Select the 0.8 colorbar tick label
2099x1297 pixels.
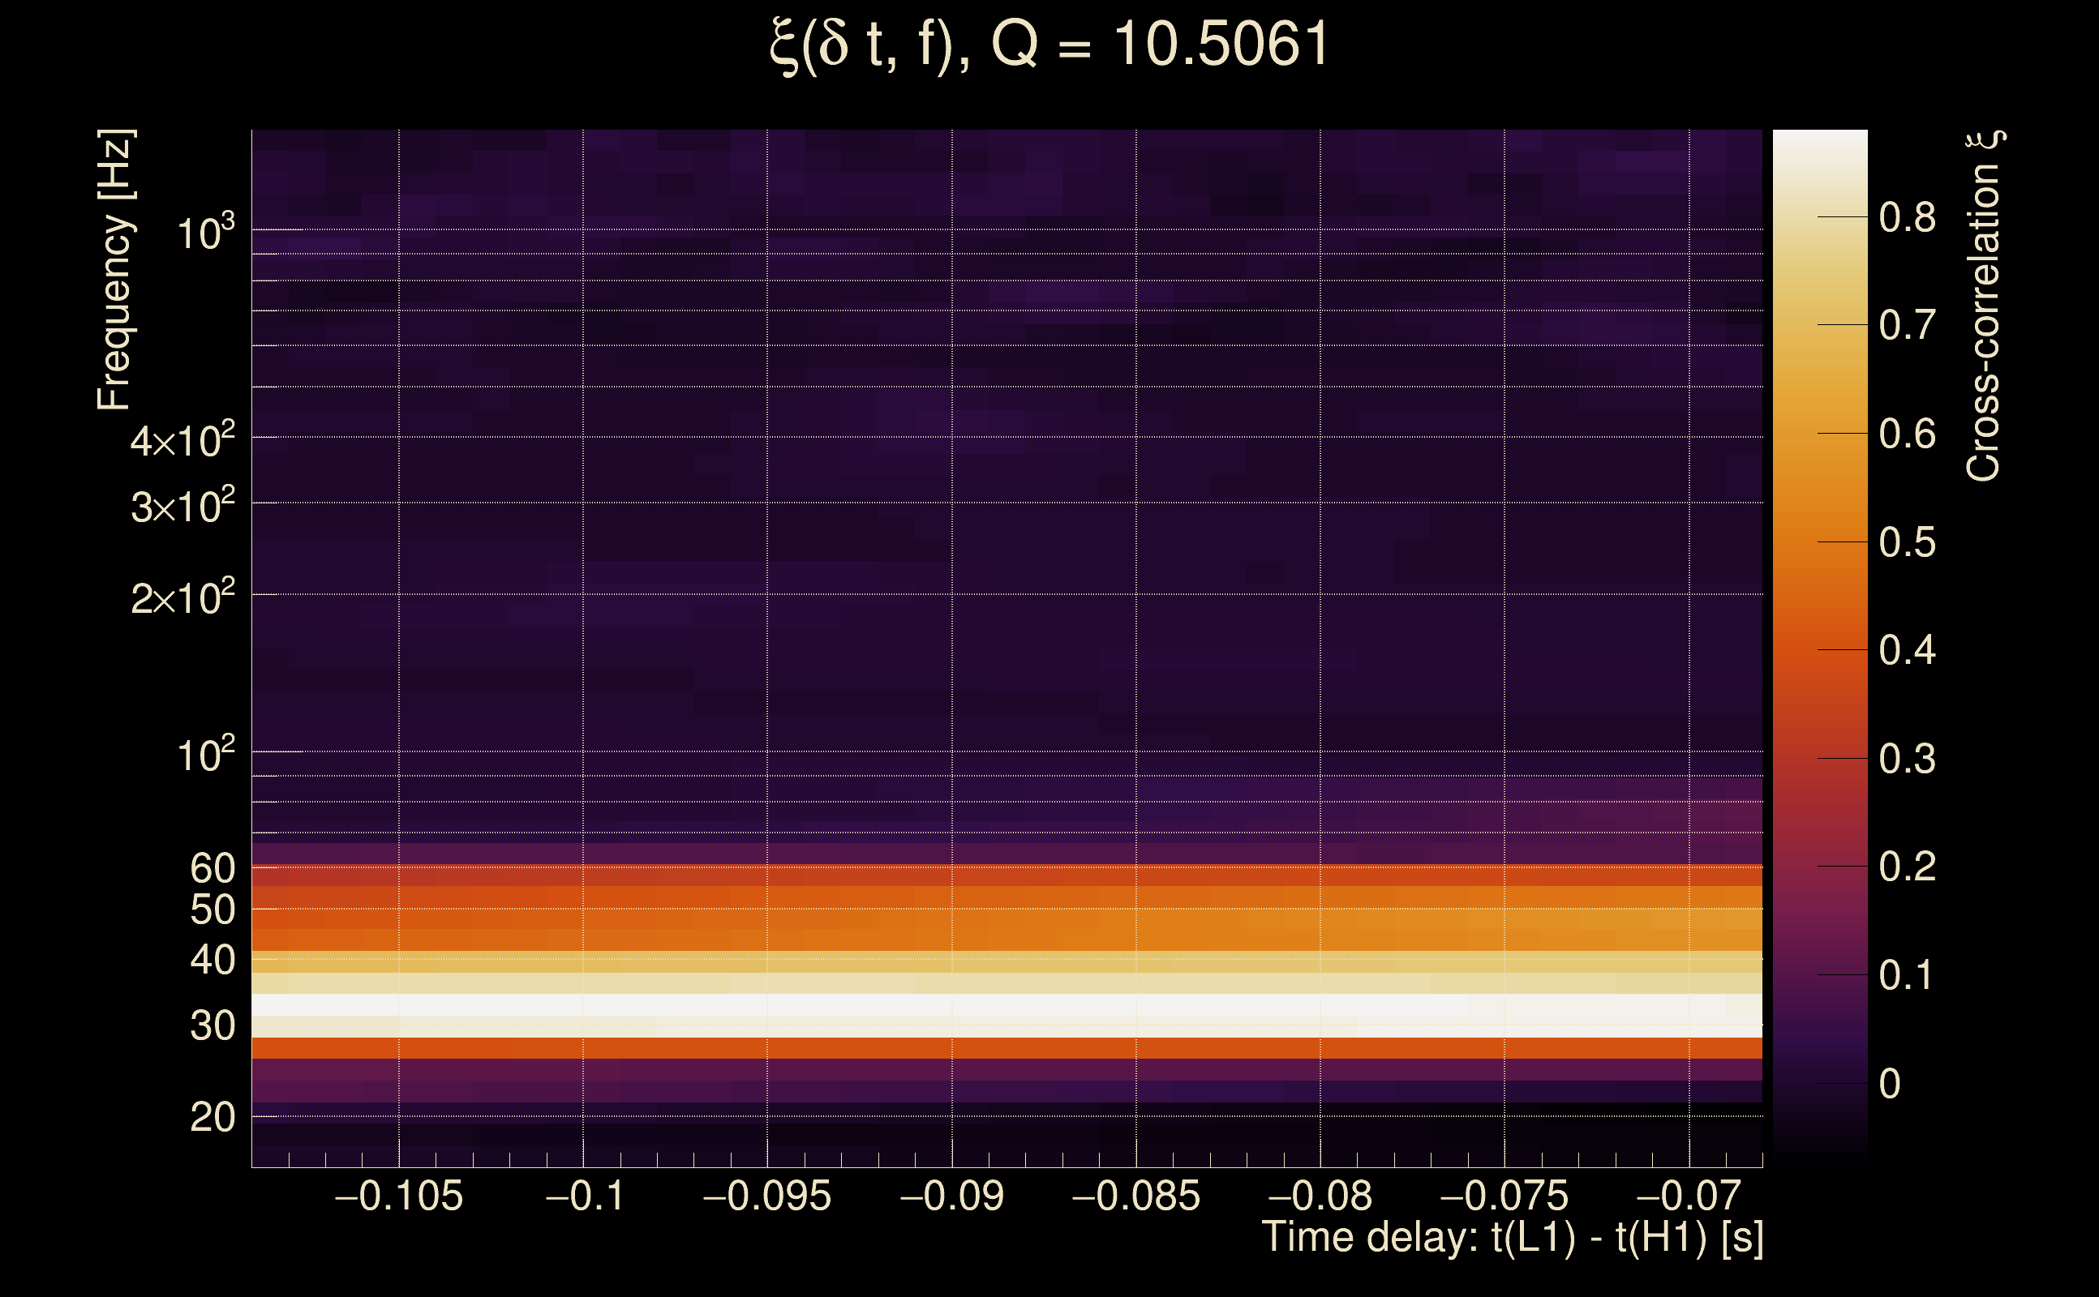[1907, 218]
